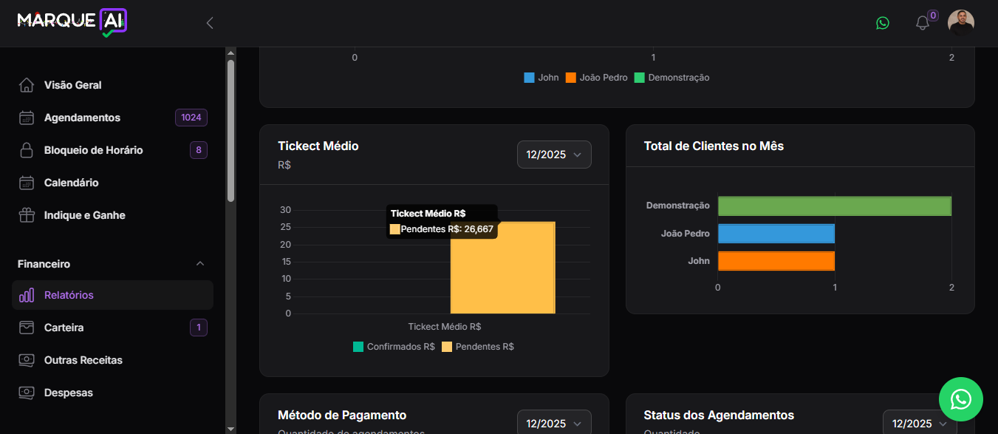Image resolution: width=998 pixels, height=434 pixels.
Task: Click the green Demonstração bar in chart
Action: tap(834, 206)
